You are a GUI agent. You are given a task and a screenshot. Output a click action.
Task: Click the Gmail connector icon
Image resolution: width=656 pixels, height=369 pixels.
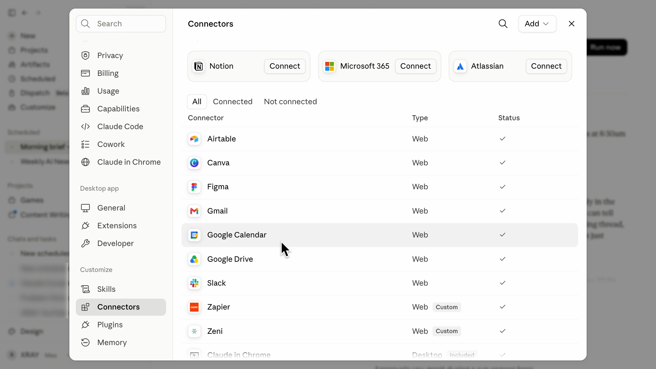[x=194, y=211]
